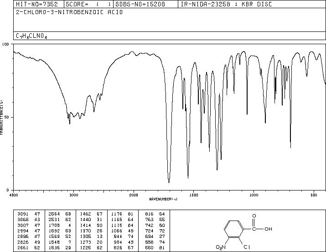Click the 'Cl' label in the structure
Viewport: 326px width, 252px height.
(x=247, y=247)
